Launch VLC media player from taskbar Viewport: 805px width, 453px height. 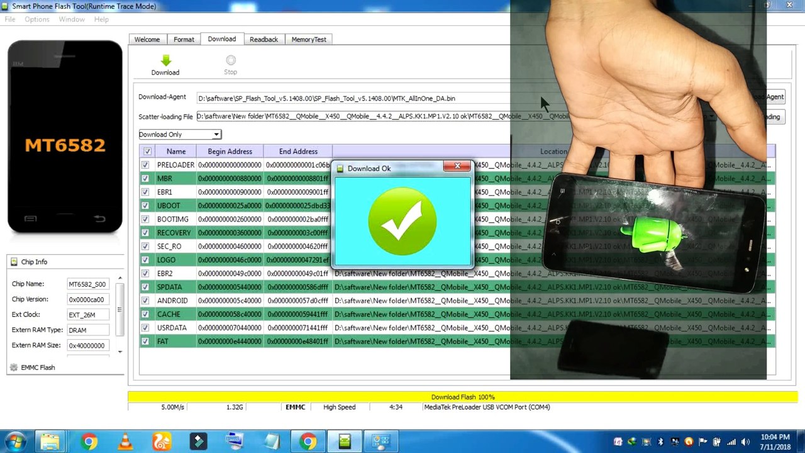[125, 442]
